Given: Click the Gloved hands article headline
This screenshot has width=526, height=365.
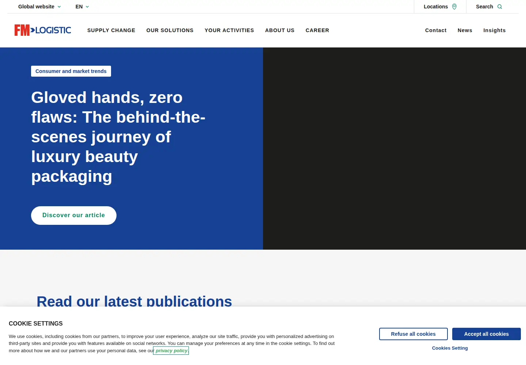Looking at the screenshot, I should click(118, 137).
